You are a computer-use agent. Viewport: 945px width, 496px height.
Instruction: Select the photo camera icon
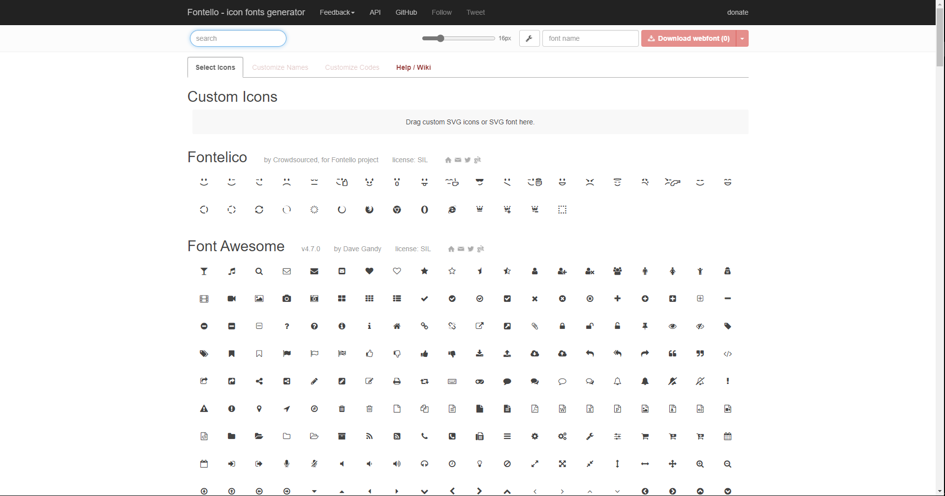(286, 299)
